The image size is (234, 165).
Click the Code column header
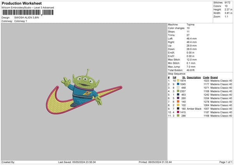206,77
